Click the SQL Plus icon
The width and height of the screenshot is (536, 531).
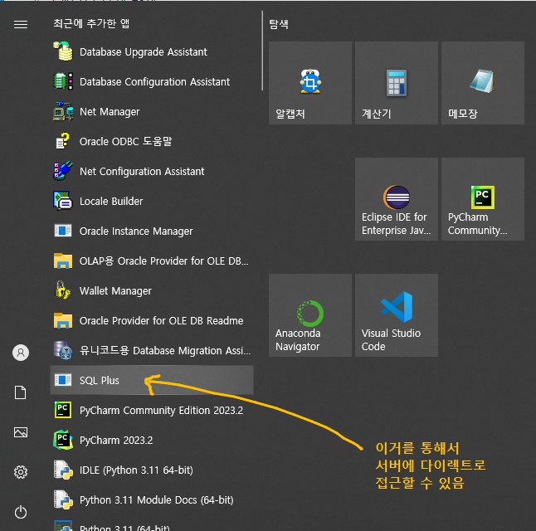pos(63,380)
